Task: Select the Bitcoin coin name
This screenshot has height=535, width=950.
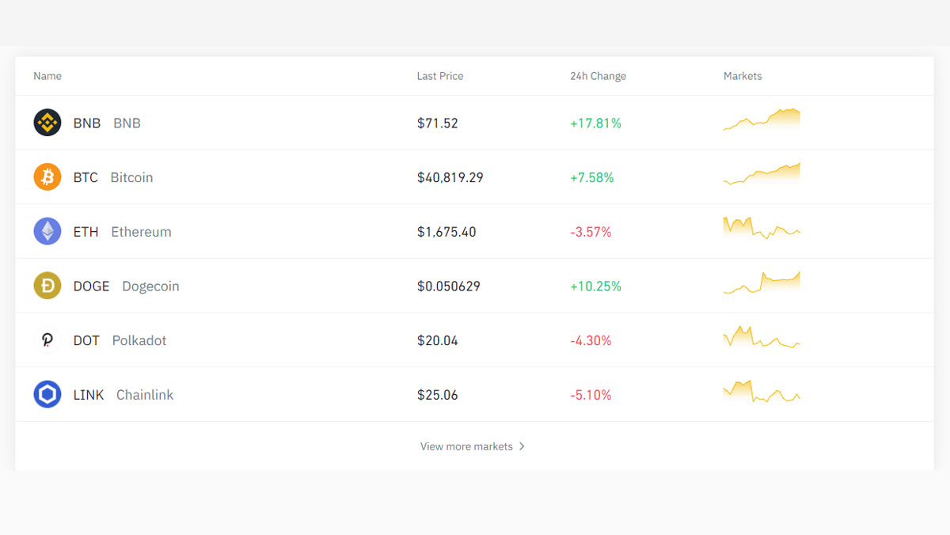Action: 131,177
